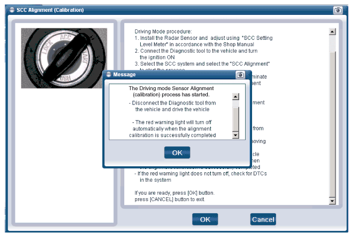Click the ignition key switch image

[x=64, y=58]
